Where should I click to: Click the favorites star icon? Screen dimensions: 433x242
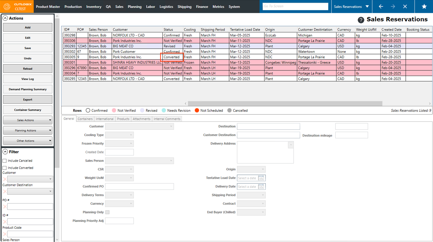(x=424, y=7)
